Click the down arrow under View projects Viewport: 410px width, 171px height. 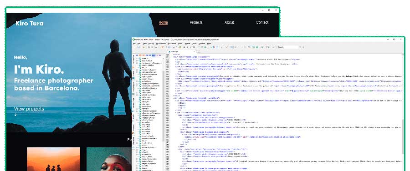[x=15, y=114]
